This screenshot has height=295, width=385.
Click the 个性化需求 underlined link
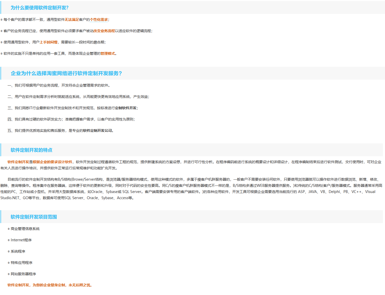click(x=99, y=20)
